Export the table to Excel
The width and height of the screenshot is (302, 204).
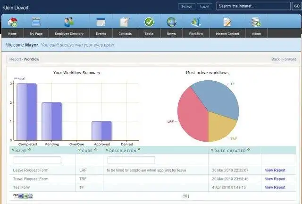click(x=25, y=196)
